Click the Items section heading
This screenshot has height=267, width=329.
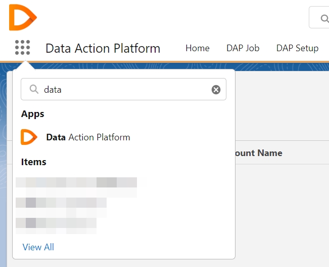33,162
